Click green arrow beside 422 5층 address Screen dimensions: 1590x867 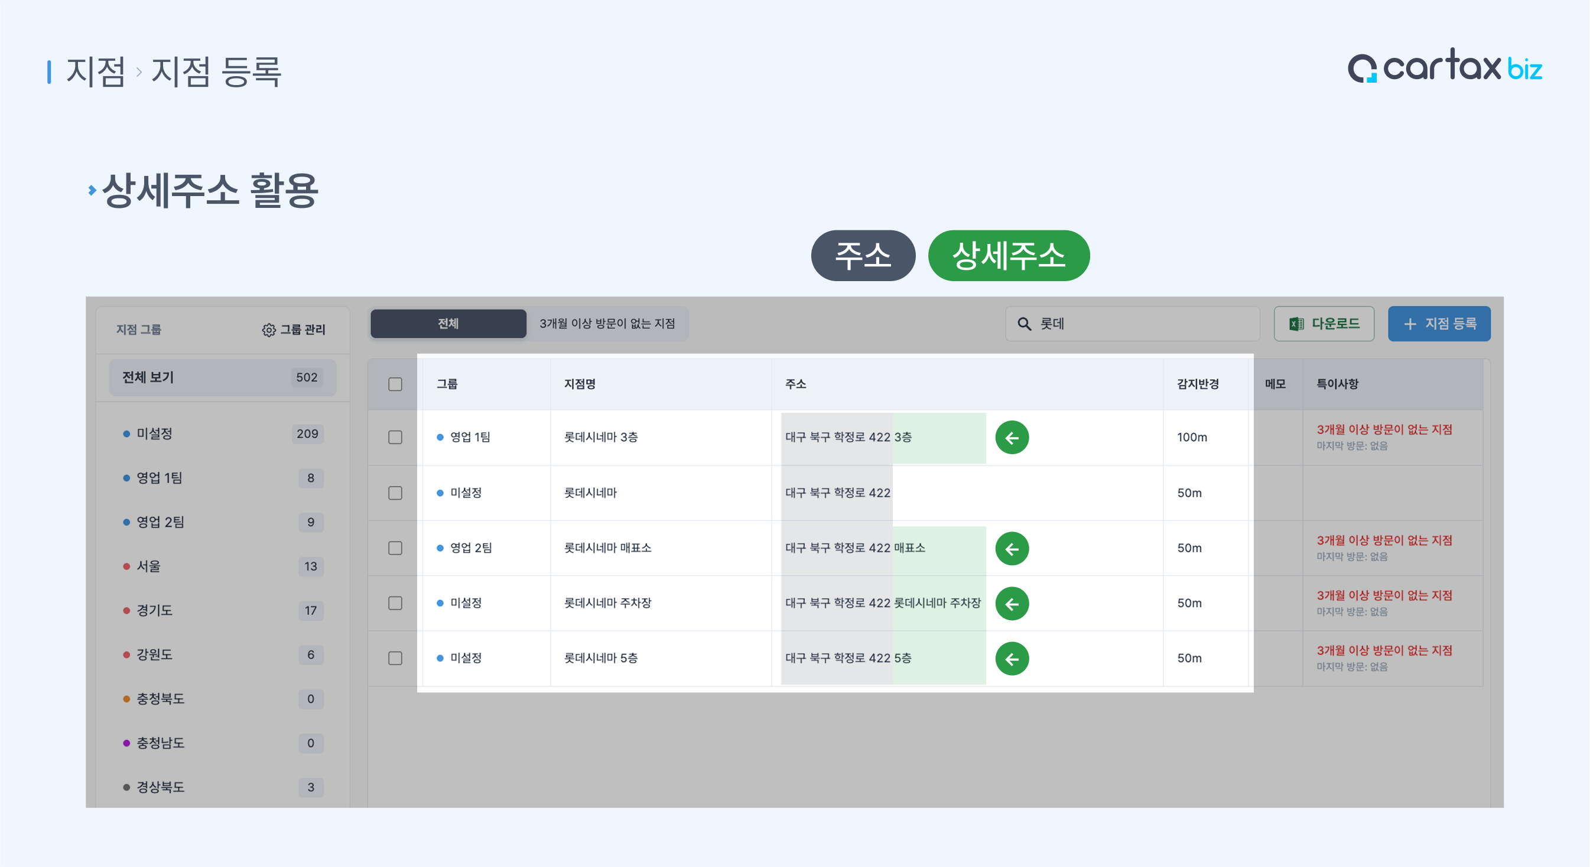(x=1011, y=659)
